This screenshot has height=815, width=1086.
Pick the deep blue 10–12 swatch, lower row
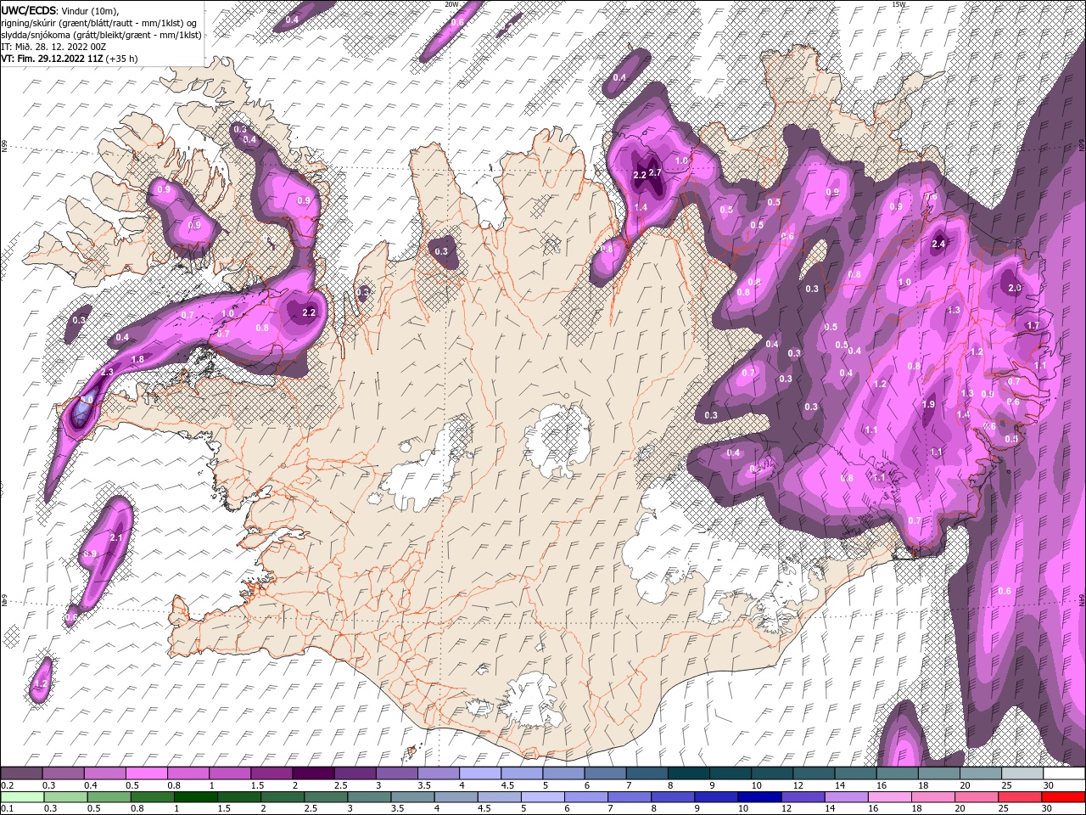click(759, 797)
